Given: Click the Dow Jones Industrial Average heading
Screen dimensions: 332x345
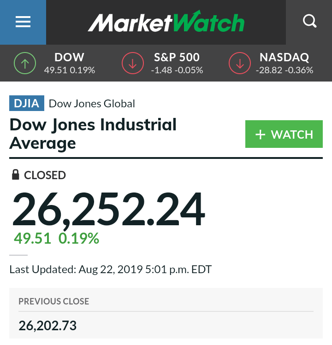Looking at the screenshot, I should (x=93, y=134).
